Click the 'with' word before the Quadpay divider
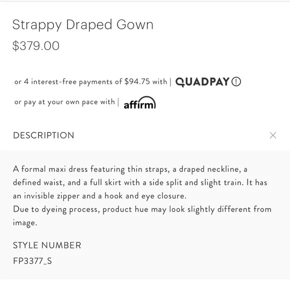This screenshot has width=290, height=290. [159, 81]
